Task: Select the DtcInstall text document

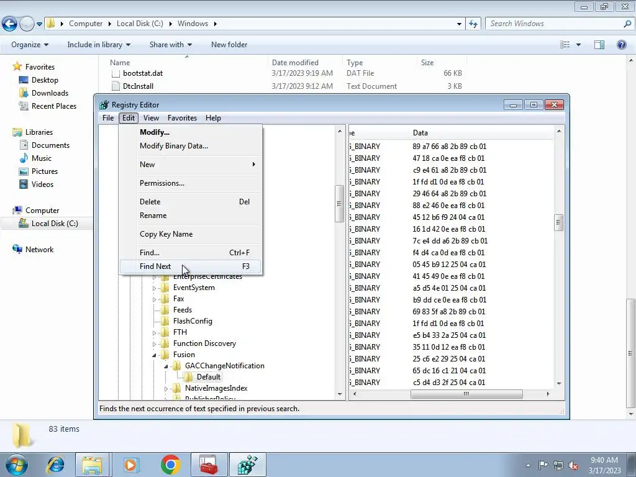Action: 138,86
